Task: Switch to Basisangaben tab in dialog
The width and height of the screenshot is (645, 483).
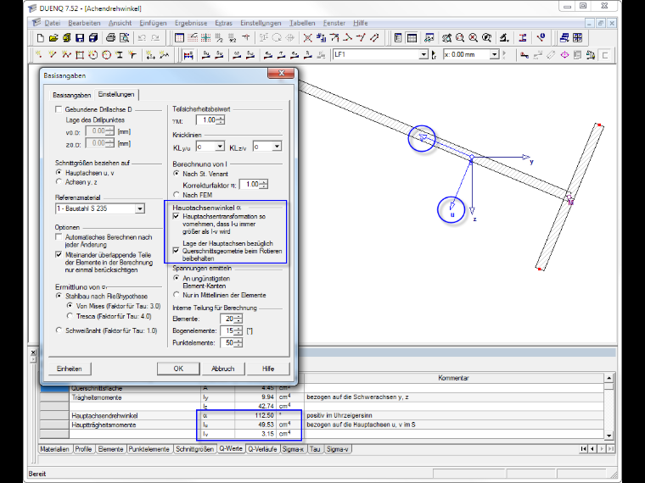Action: pyautogui.click(x=71, y=95)
